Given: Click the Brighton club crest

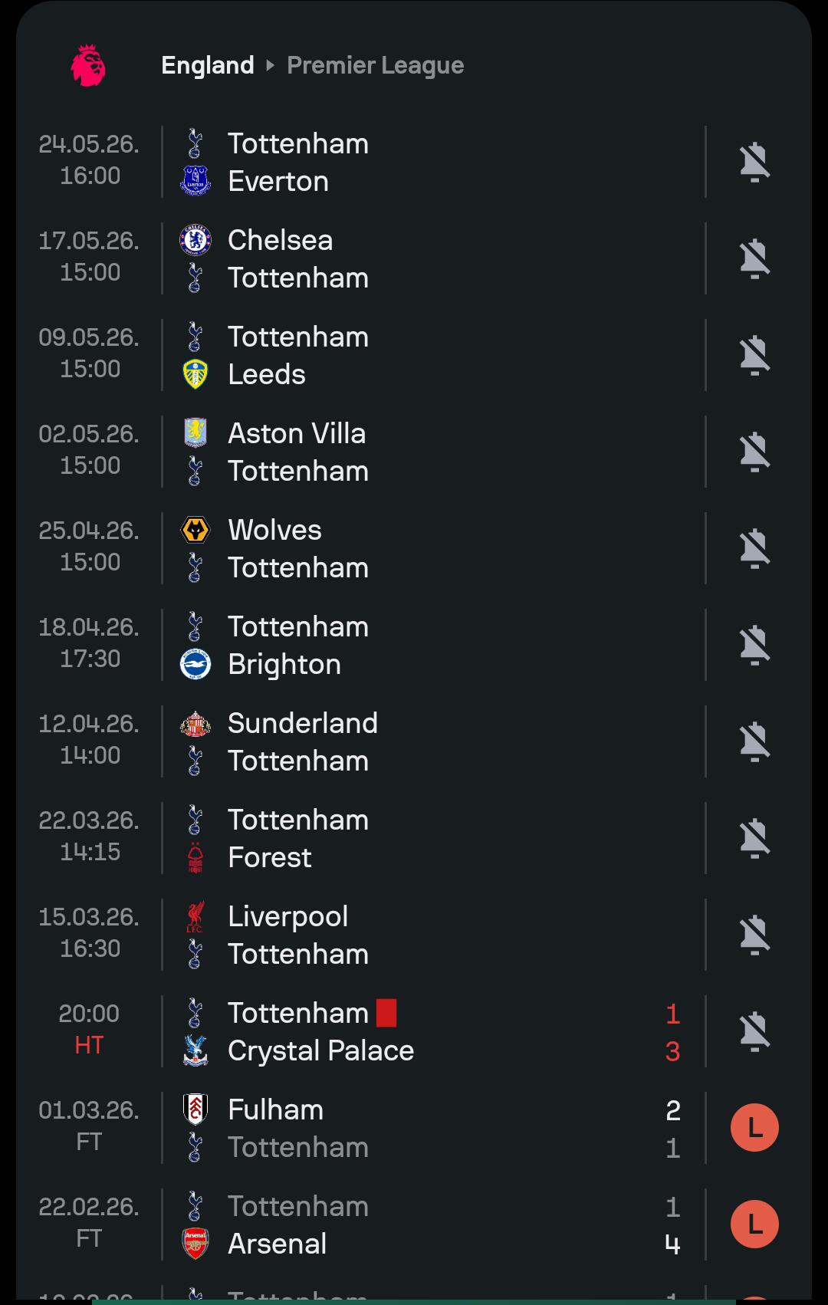Looking at the screenshot, I should pos(195,665).
